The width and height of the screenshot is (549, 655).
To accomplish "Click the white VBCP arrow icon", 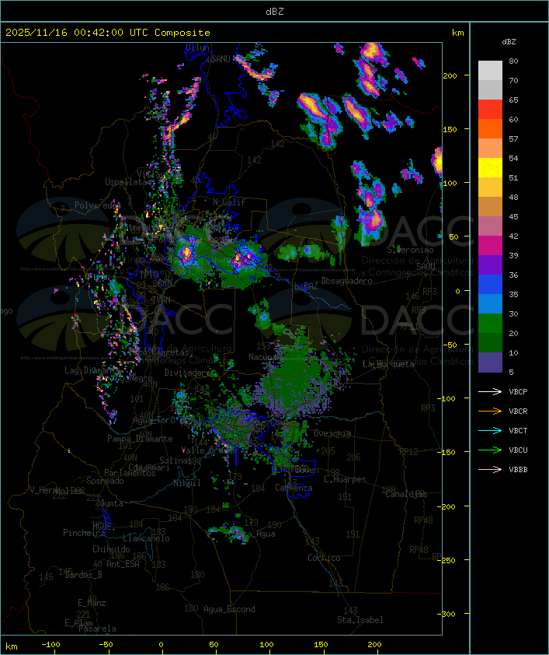I will (x=490, y=391).
